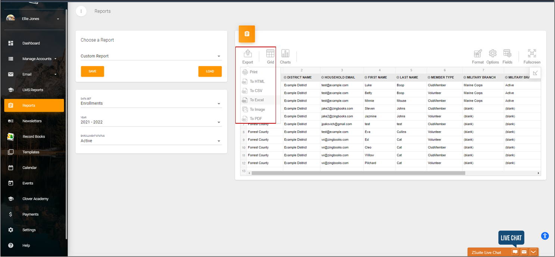Expand the Ellie Jones user dropdown
Image resolution: width=555 pixels, height=257 pixels.
(x=58, y=19)
